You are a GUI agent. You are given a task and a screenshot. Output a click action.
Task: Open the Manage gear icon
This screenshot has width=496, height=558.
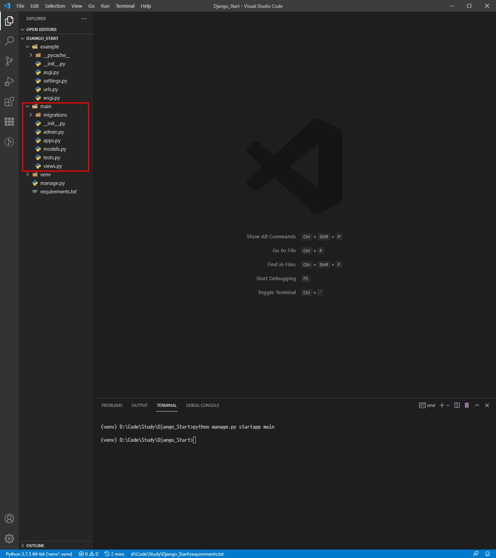[9, 539]
